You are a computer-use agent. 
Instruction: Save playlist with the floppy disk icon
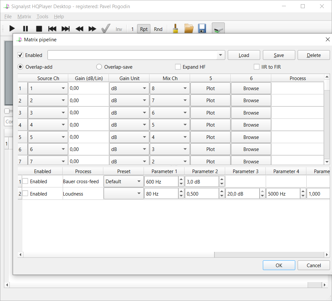coord(202,28)
